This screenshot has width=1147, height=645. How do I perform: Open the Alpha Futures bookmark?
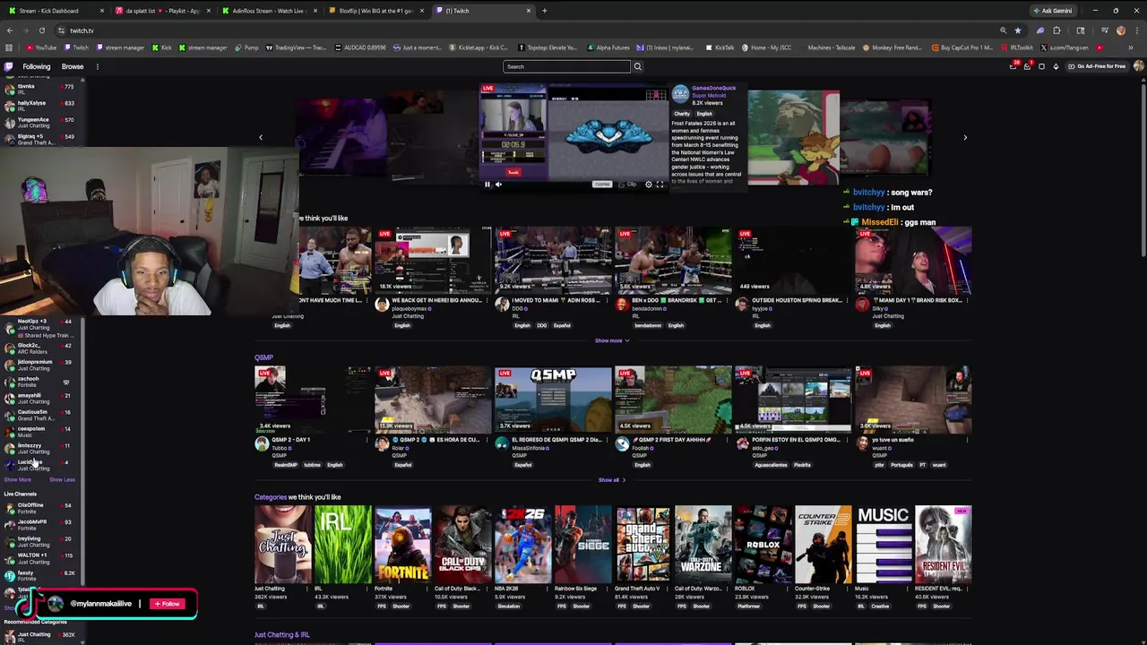pos(608,47)
